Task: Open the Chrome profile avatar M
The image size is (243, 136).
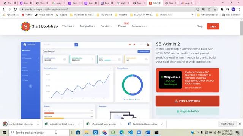Action: [x=233, y=9]
